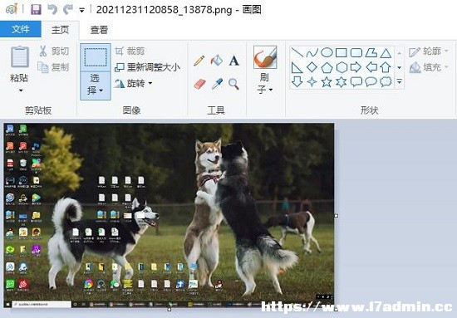Click the 重新调整大小 resize button
The image size is (457, 318).
pos(148,67)
